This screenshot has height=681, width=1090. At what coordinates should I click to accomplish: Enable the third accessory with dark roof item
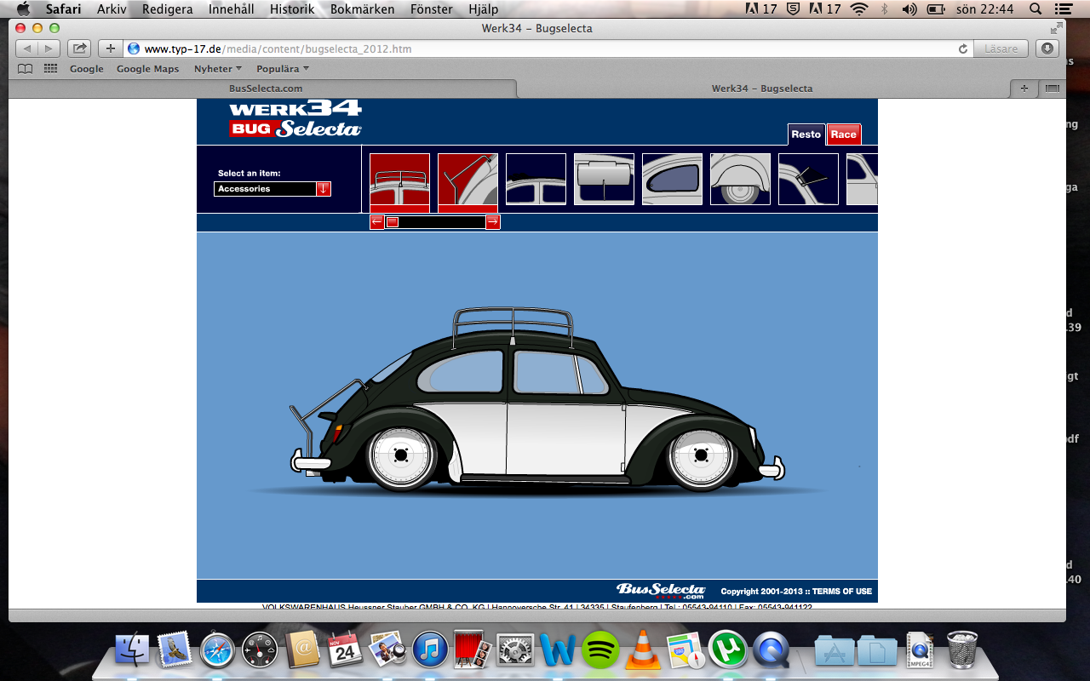[536, 179]
